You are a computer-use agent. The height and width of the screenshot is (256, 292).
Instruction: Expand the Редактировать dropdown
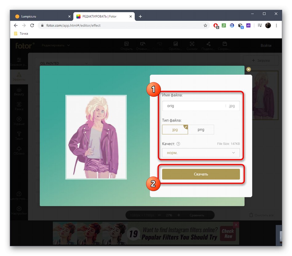pyautogui.click(x=56, y=45)
